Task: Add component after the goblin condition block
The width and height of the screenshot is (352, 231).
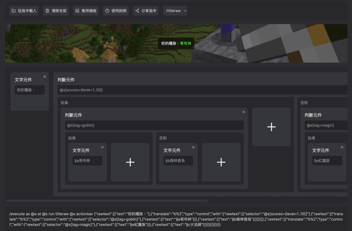Action: point(271,127)
